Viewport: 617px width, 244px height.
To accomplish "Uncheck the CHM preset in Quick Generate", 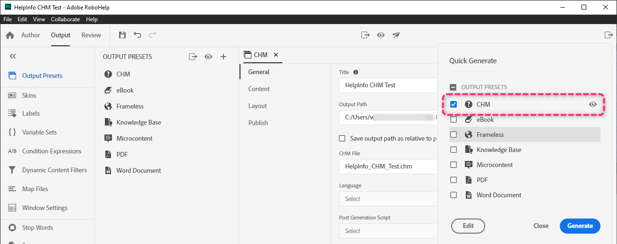I will click(454, 104).
